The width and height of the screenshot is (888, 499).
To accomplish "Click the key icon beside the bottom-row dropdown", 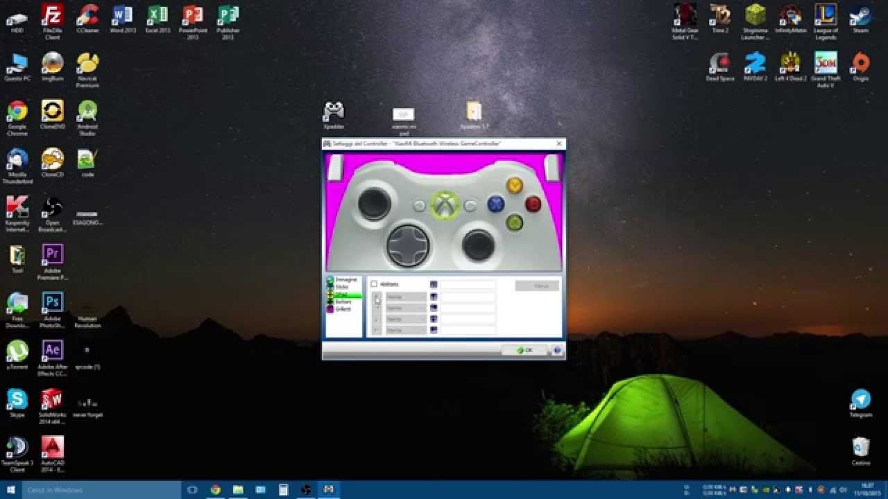I will [434, 330].
